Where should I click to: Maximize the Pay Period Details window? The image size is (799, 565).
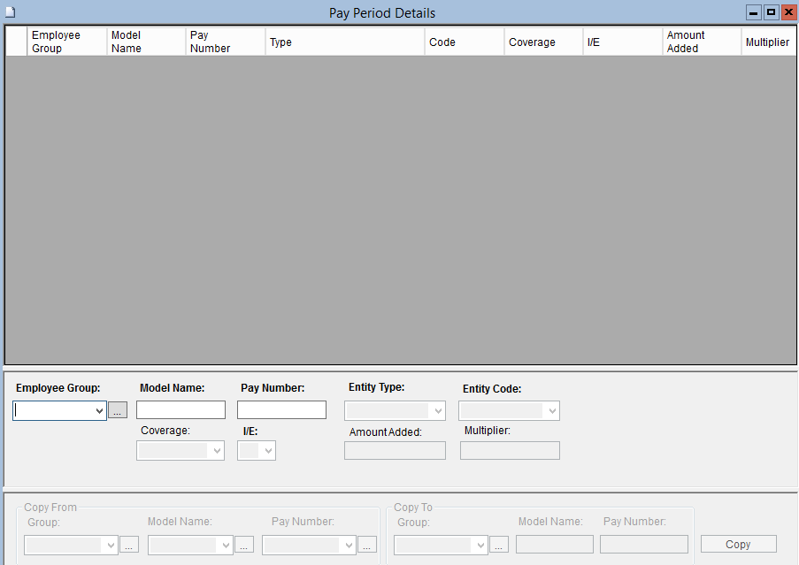point(771,12)
